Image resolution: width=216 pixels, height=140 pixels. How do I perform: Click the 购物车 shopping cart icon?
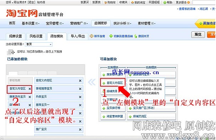coord(106,2)
